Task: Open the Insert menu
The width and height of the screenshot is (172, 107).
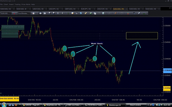Action: pos(11,4)
